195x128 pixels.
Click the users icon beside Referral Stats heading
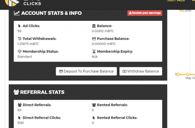(x=16, y=92)
